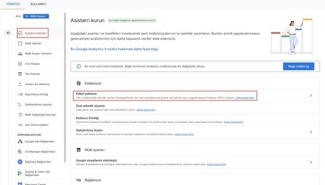
Task: Click the Veri Ayarları database icon
Action: [20, 74]
